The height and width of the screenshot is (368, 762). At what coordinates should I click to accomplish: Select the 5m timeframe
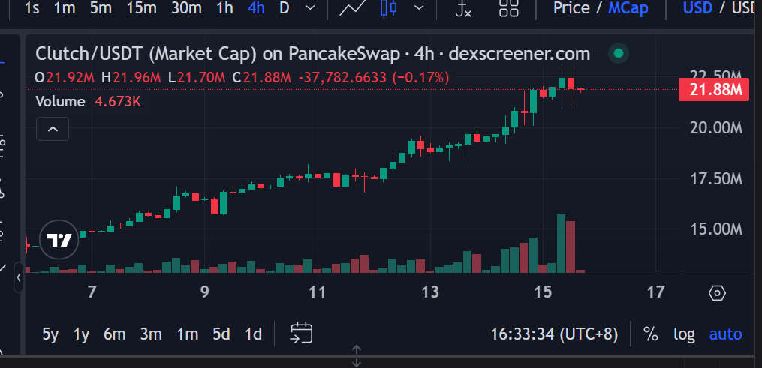101,8
